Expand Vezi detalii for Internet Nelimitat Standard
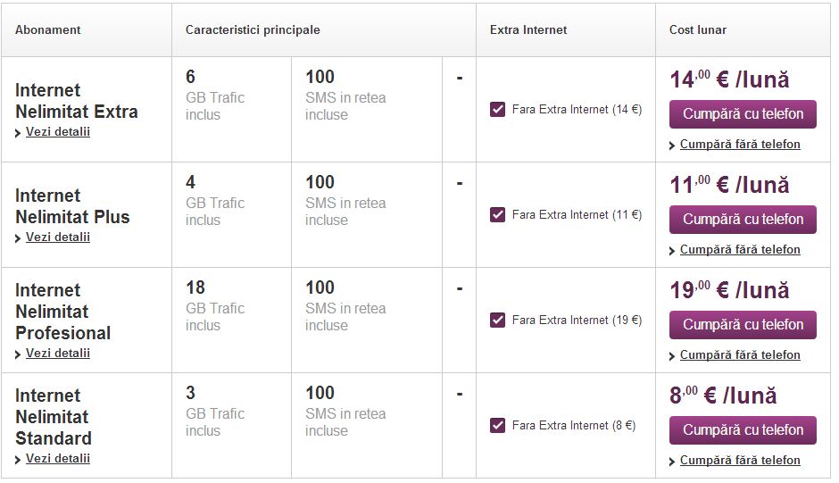 58,459
